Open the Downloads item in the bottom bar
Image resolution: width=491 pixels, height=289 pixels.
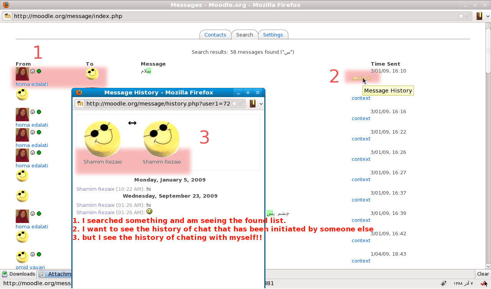tap(18, 274)
